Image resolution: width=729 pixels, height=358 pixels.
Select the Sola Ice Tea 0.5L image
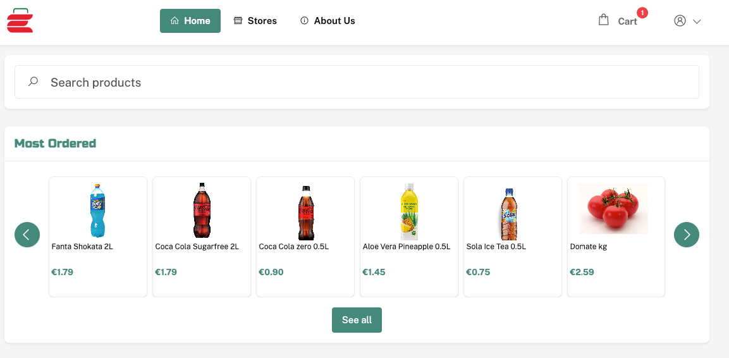tap(510, 213)
